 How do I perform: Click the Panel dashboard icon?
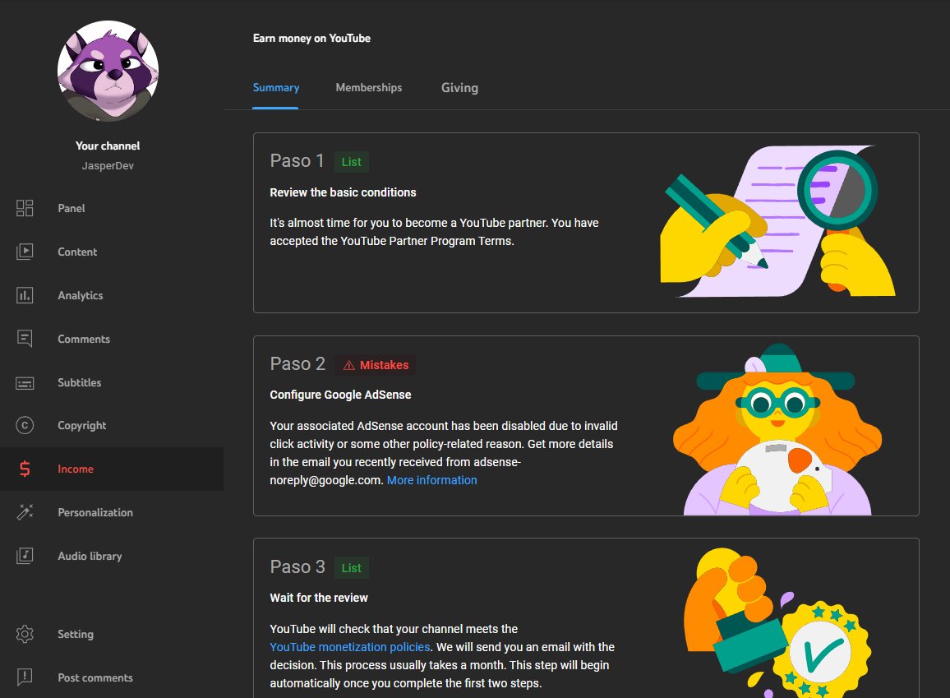[25, 209]
